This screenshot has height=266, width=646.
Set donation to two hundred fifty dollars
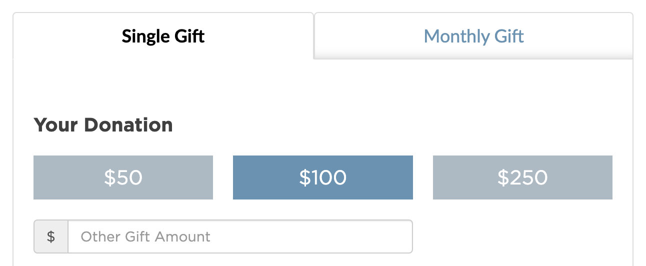[522, 177]
